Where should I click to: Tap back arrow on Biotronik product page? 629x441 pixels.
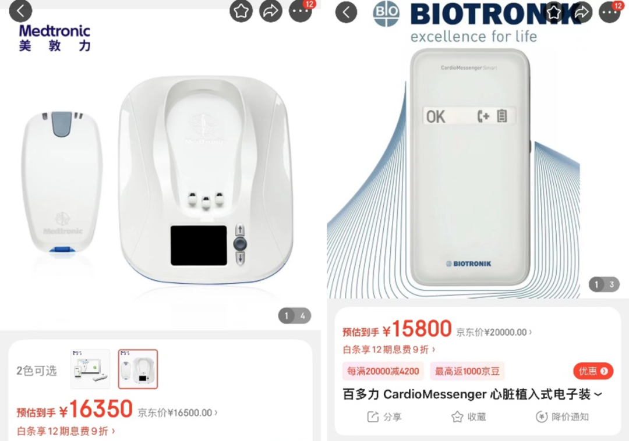pos(346,12)
